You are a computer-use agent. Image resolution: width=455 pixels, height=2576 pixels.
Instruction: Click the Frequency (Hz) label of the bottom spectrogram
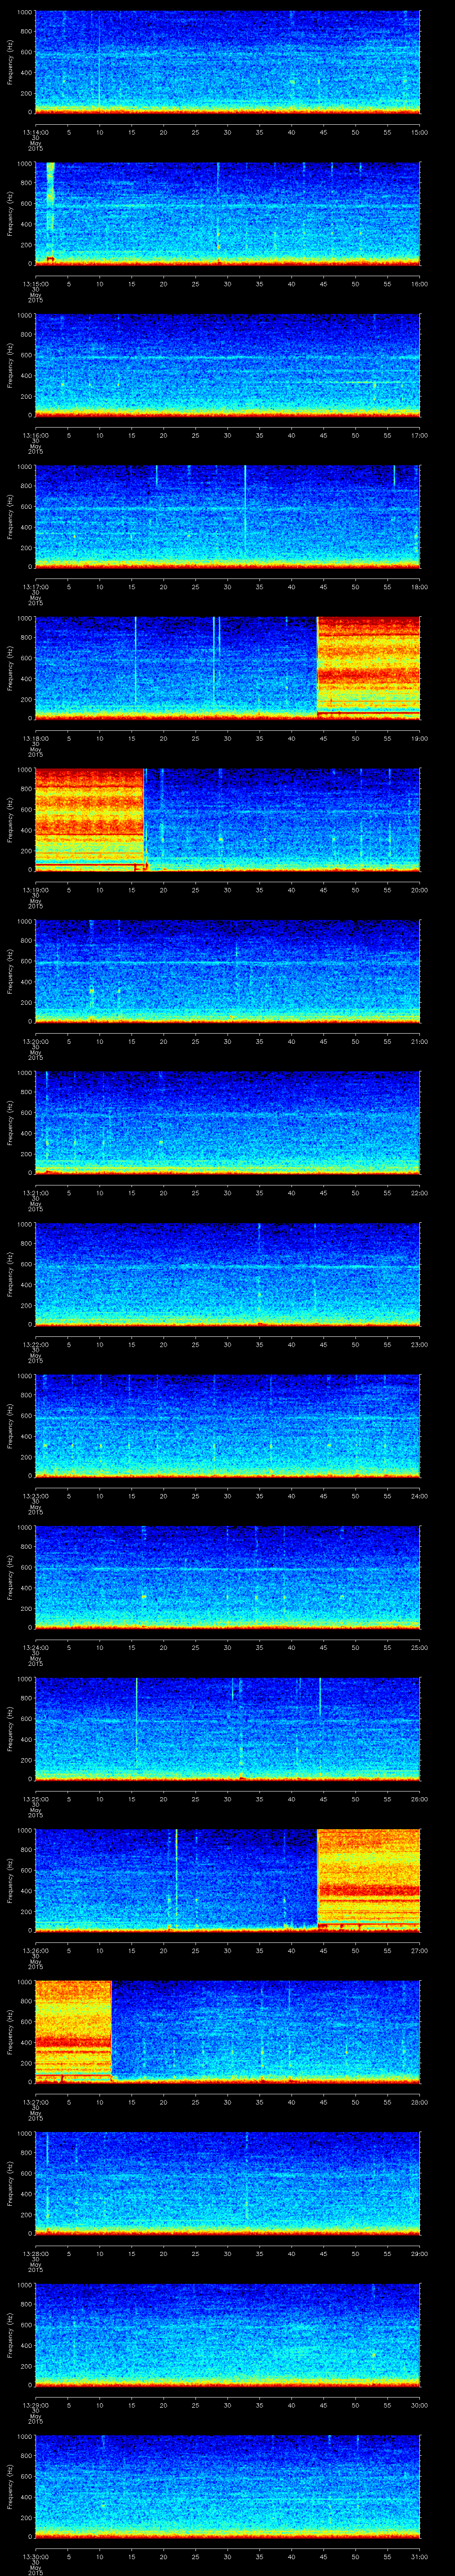[x=10, y=2485]
